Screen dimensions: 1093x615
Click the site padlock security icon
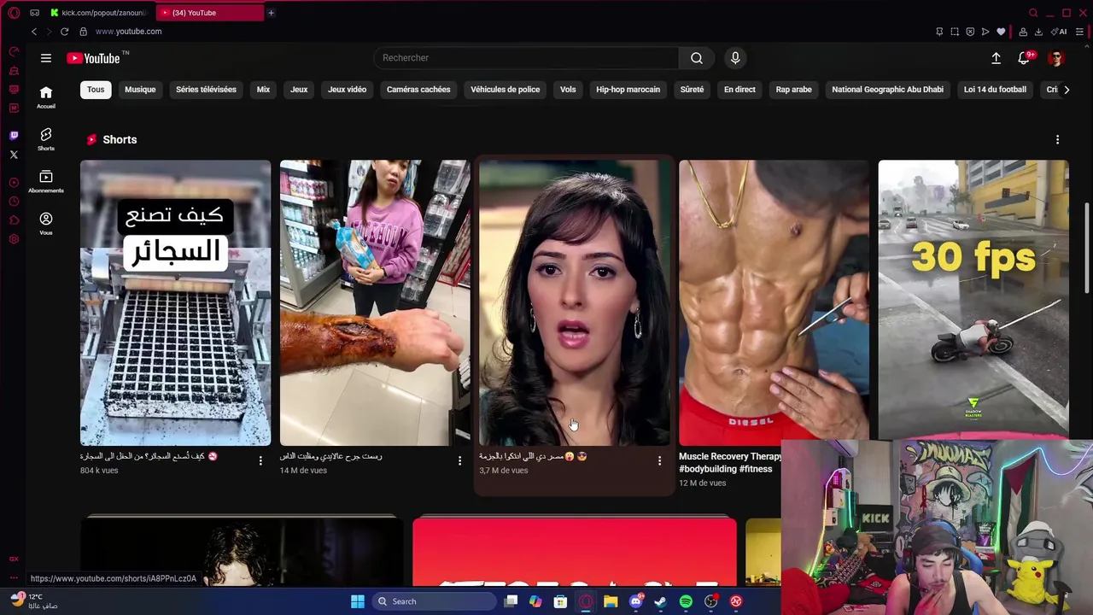coord(83,32)
